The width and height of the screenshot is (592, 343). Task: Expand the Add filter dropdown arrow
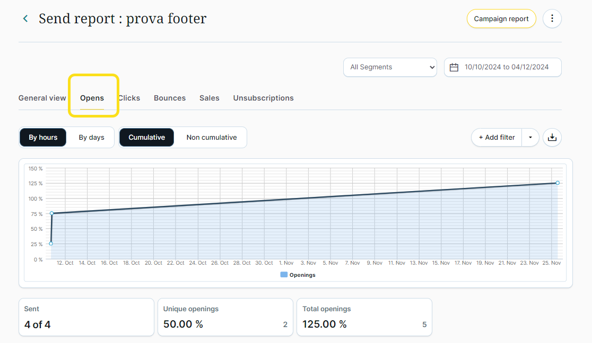530,138
